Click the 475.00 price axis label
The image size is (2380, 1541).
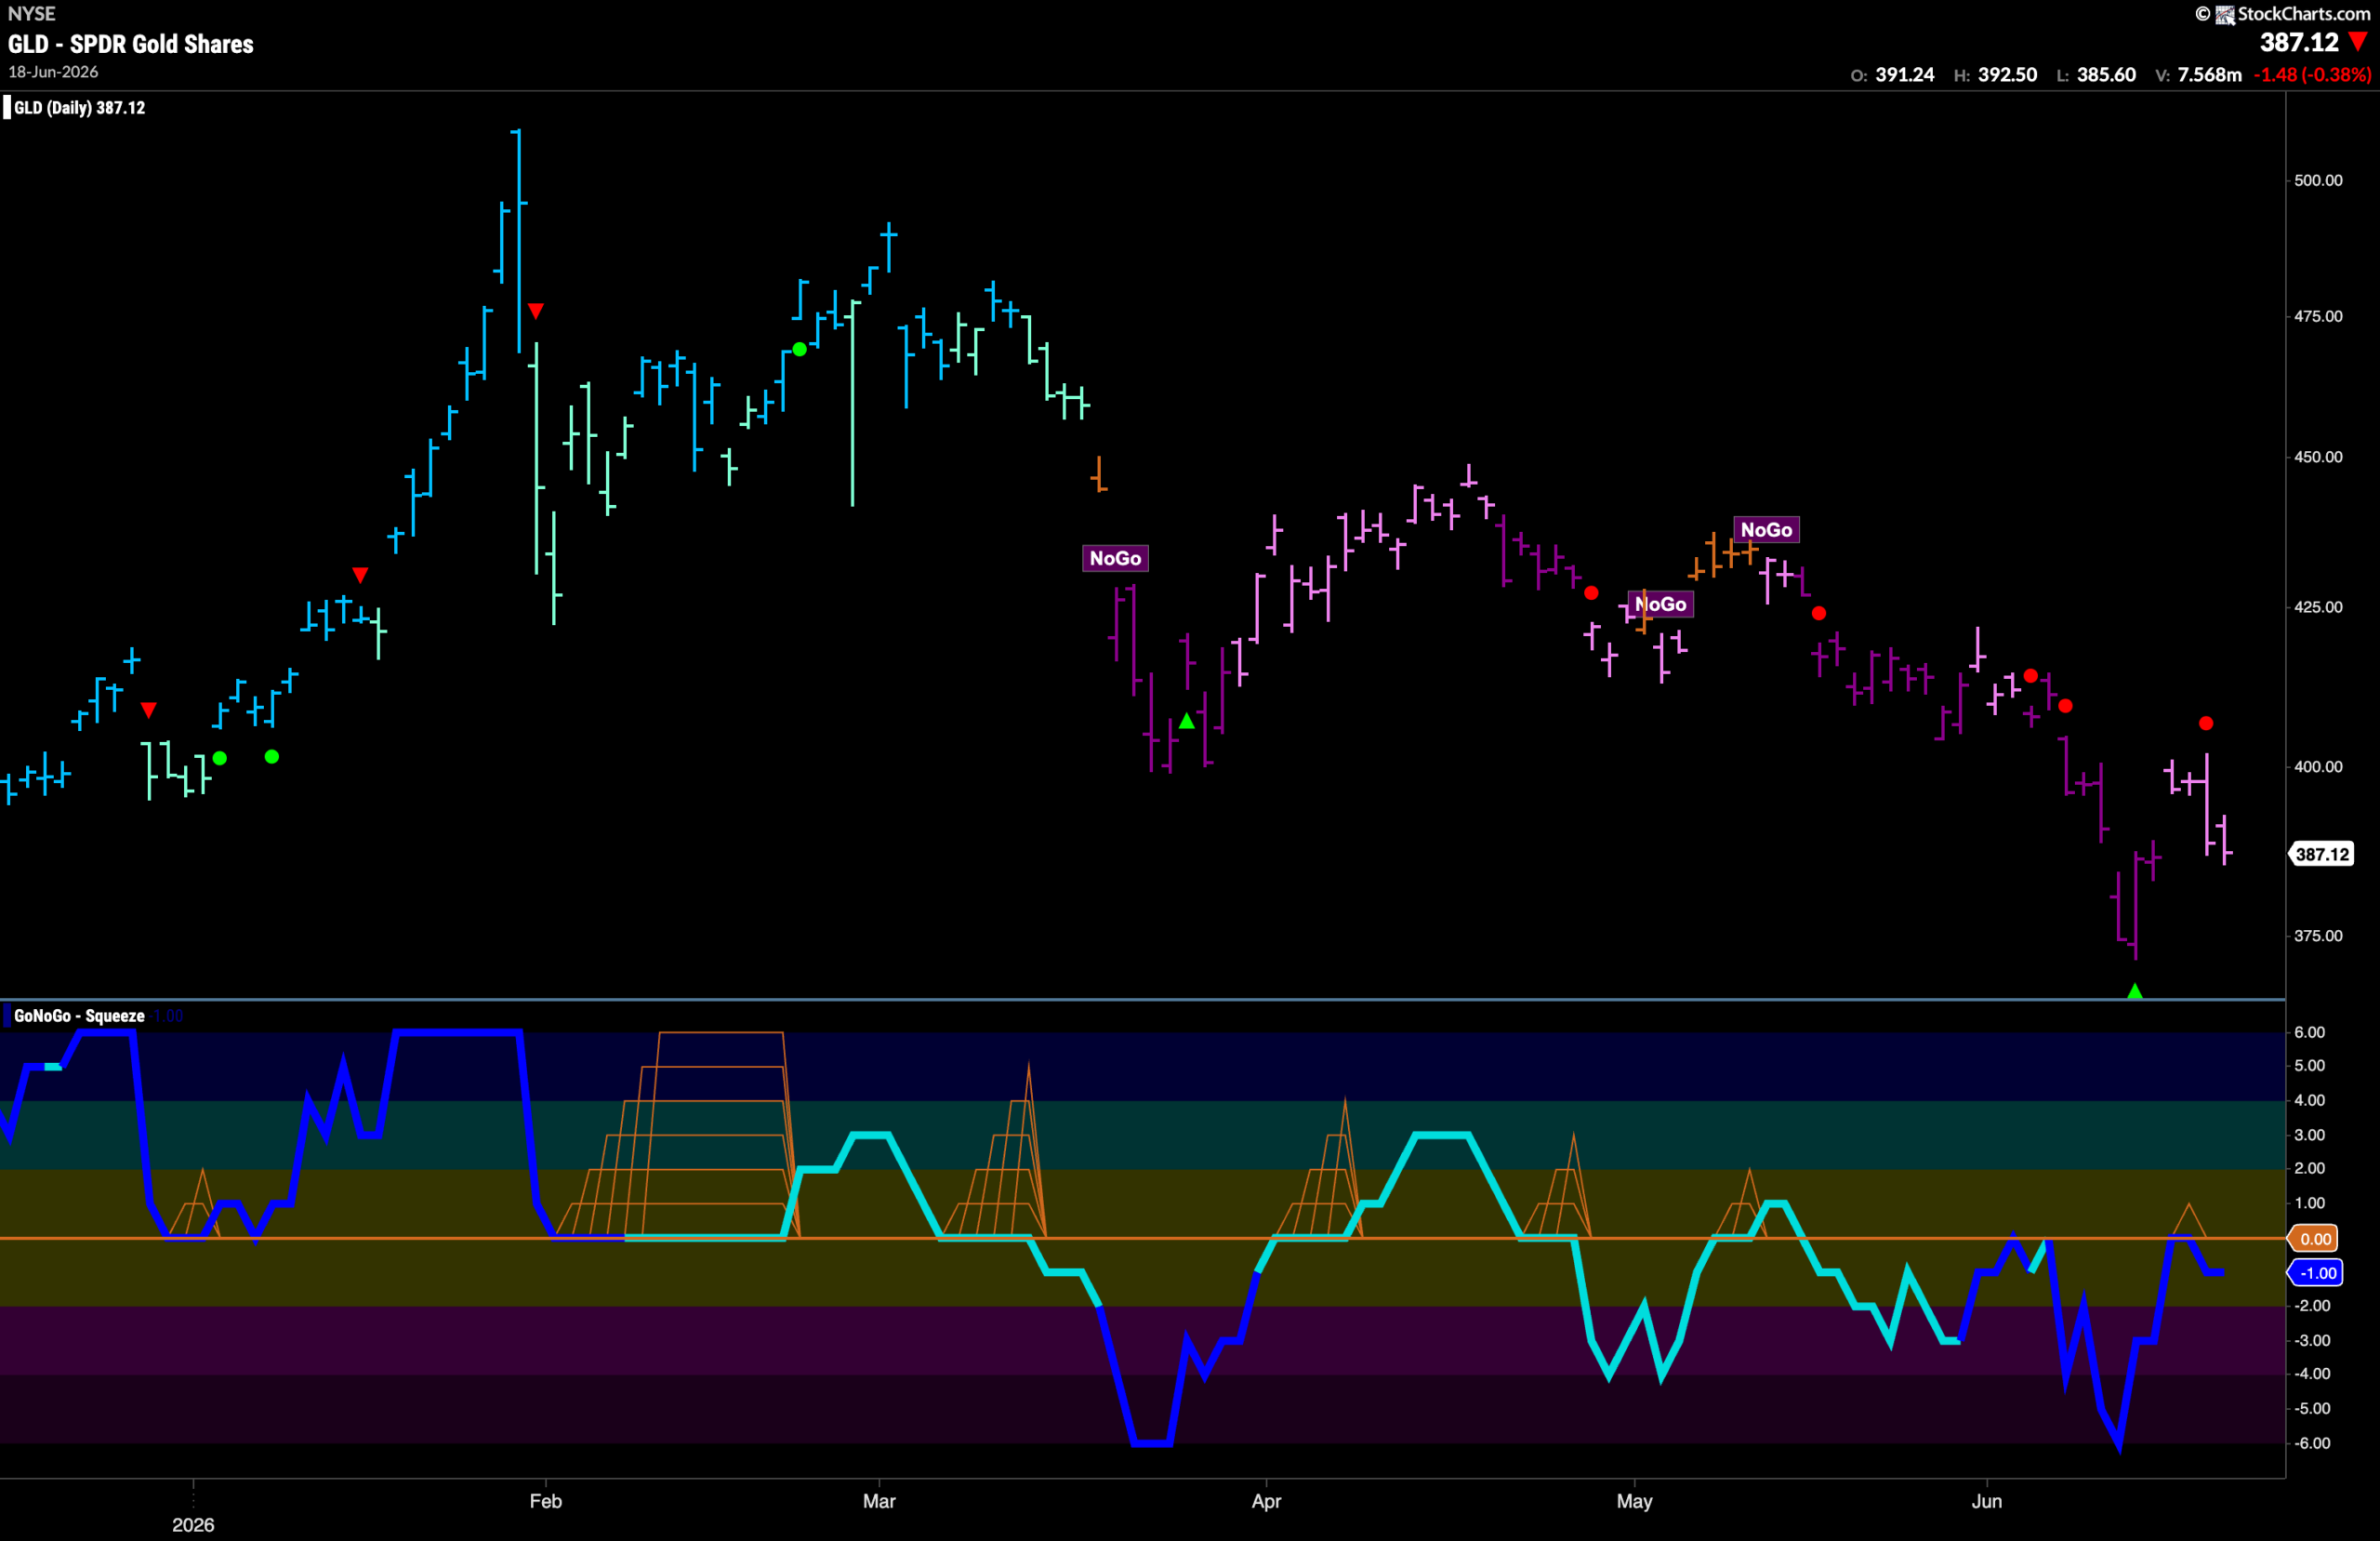2318,316
